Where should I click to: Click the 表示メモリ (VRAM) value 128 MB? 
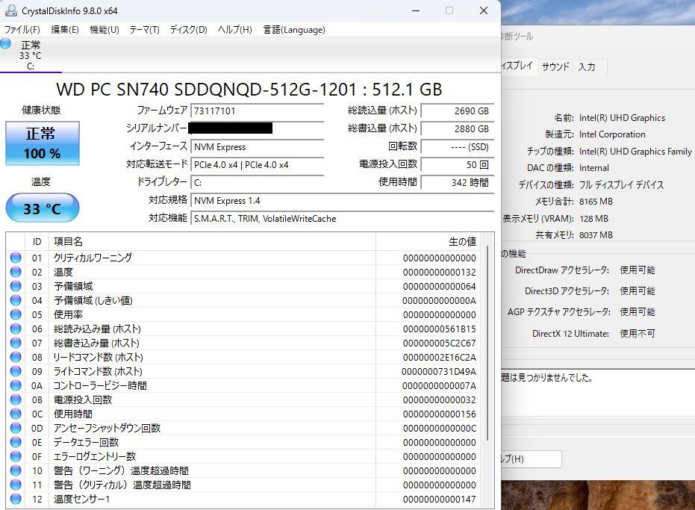[593, 219]
